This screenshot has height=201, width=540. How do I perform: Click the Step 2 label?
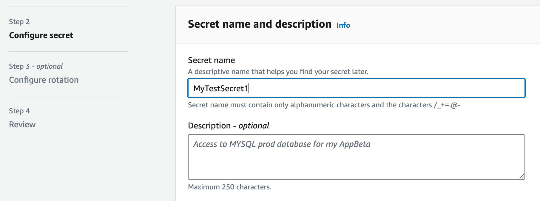[x=19, y=22]
